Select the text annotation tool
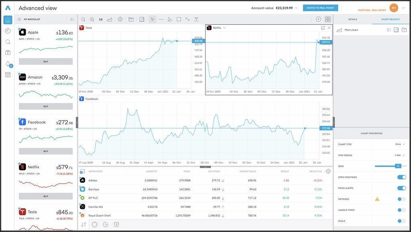The image size is (411, 232). click(x=196, y=19)
